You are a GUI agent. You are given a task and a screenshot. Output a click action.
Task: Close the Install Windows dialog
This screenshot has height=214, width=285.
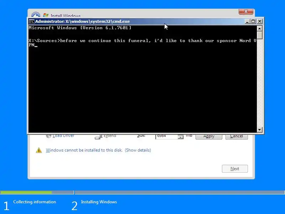point(246,11)
